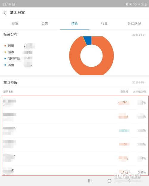Tap the battery icon in status bar
149x186 pixels.
(x=145, y=4)
